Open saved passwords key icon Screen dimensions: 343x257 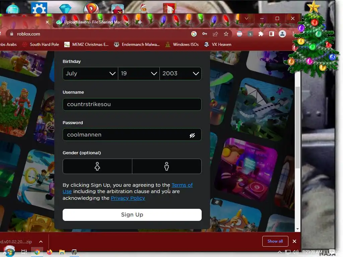click(205, 34)
